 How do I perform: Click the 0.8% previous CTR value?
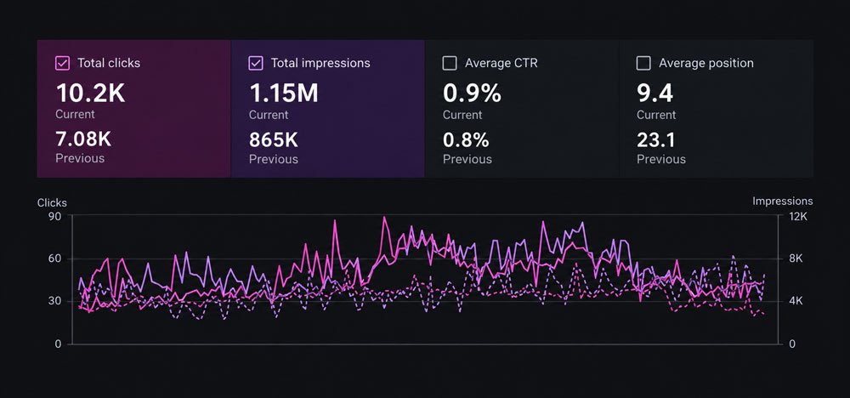click(466, 139)
